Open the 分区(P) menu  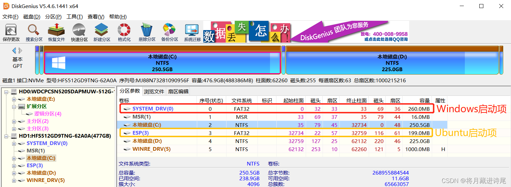coord(53,17)
